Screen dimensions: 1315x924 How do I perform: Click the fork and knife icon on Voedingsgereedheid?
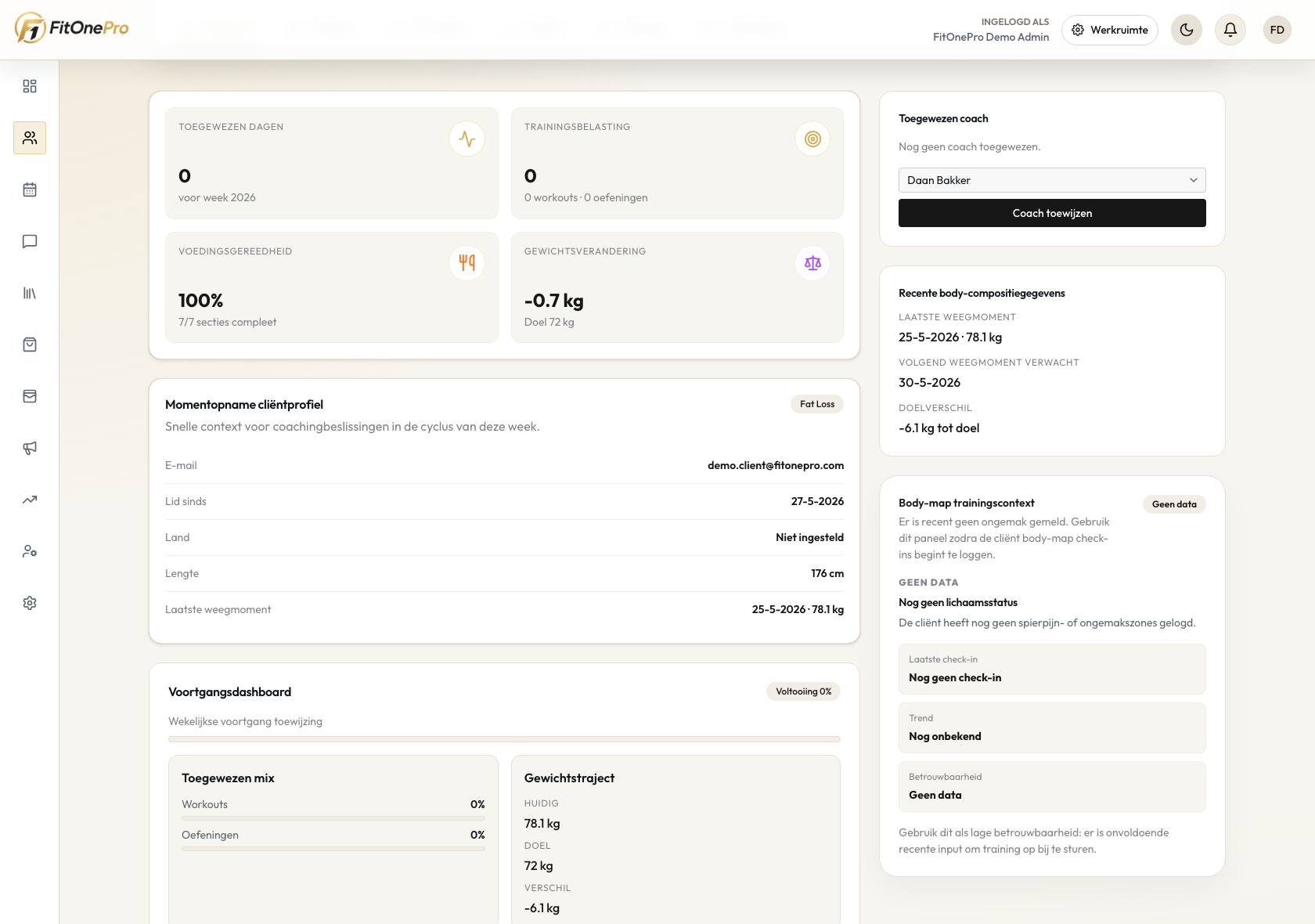[x=467, y=263]
